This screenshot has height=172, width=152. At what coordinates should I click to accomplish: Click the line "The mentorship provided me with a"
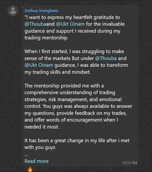point(64,86)
